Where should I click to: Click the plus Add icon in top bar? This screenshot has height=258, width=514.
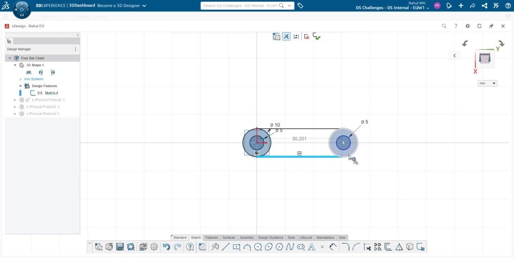tap(461, 5)
